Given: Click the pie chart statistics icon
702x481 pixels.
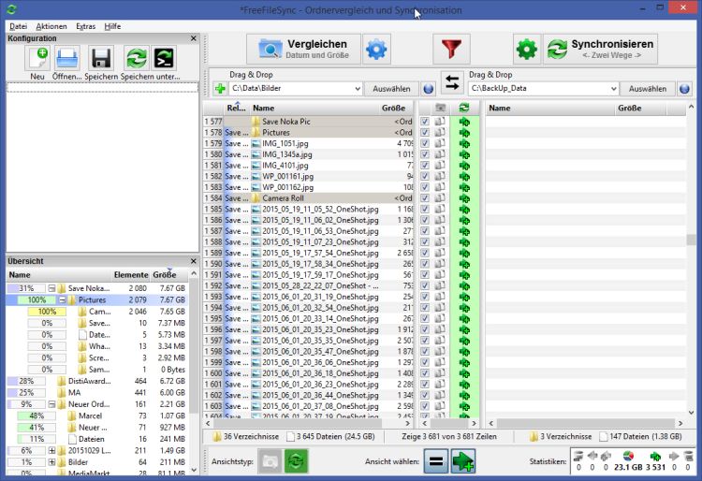Looking at the screenshot, I should pos(628,456).
